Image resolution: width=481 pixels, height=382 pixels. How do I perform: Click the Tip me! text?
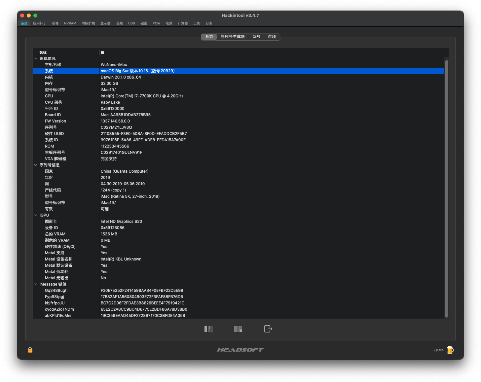click(439, 350)
